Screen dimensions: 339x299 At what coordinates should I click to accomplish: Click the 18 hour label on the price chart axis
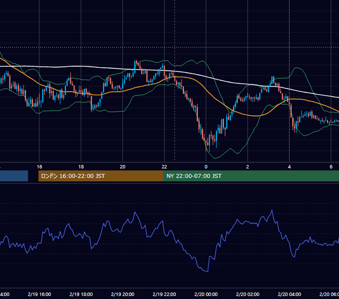[81, 167]
